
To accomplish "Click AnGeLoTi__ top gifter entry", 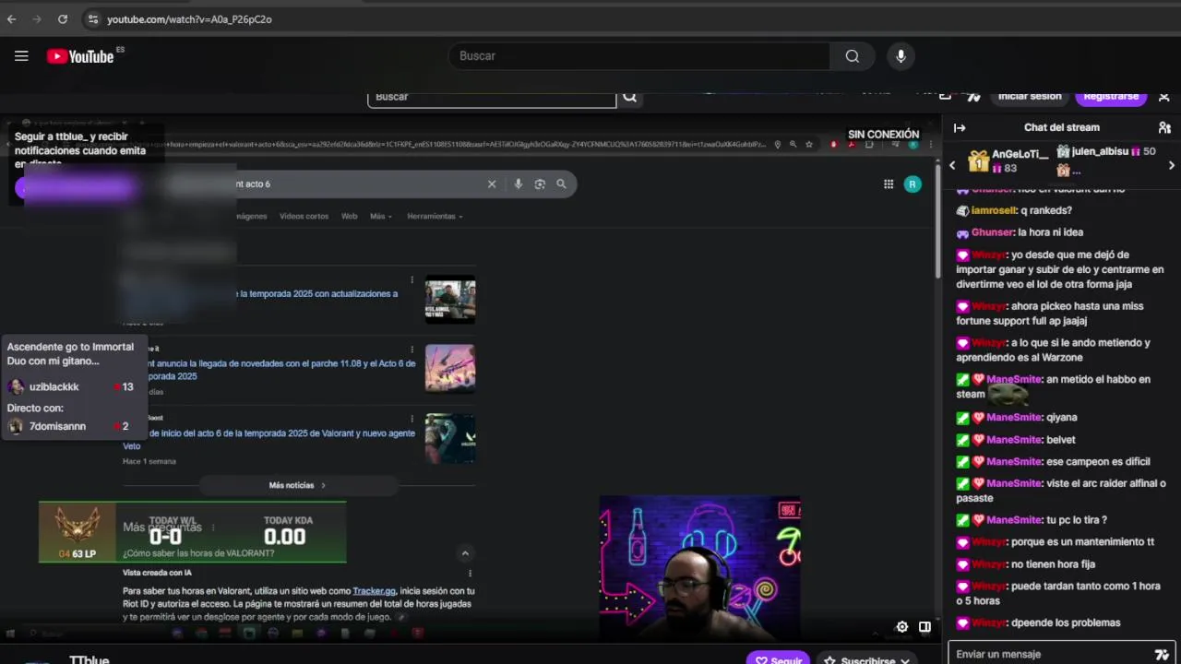I will coord(1008,160).
